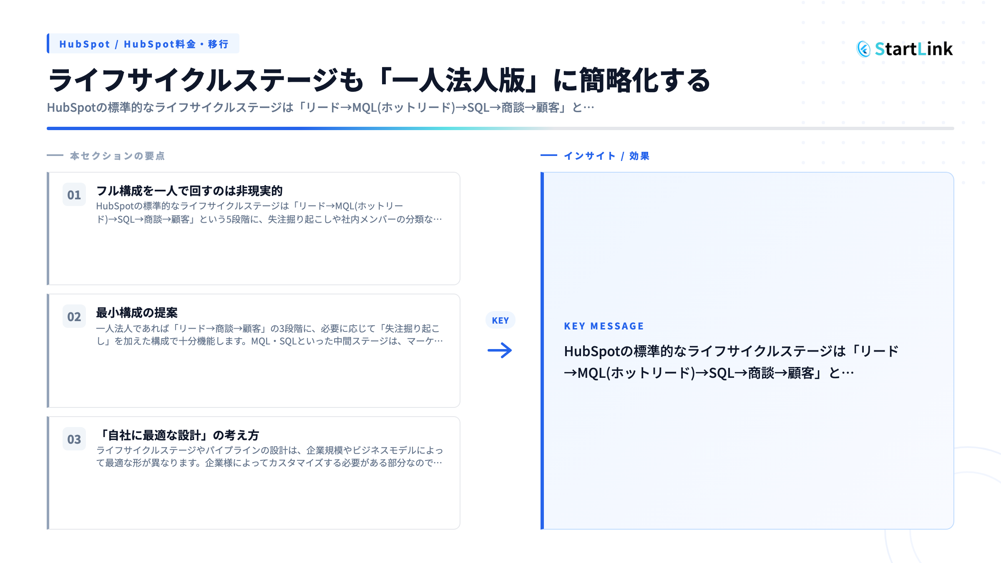Click heading フル構成を一人で回すのは非現実的
Screen dimensions: 1001x563
click(189, 191)
